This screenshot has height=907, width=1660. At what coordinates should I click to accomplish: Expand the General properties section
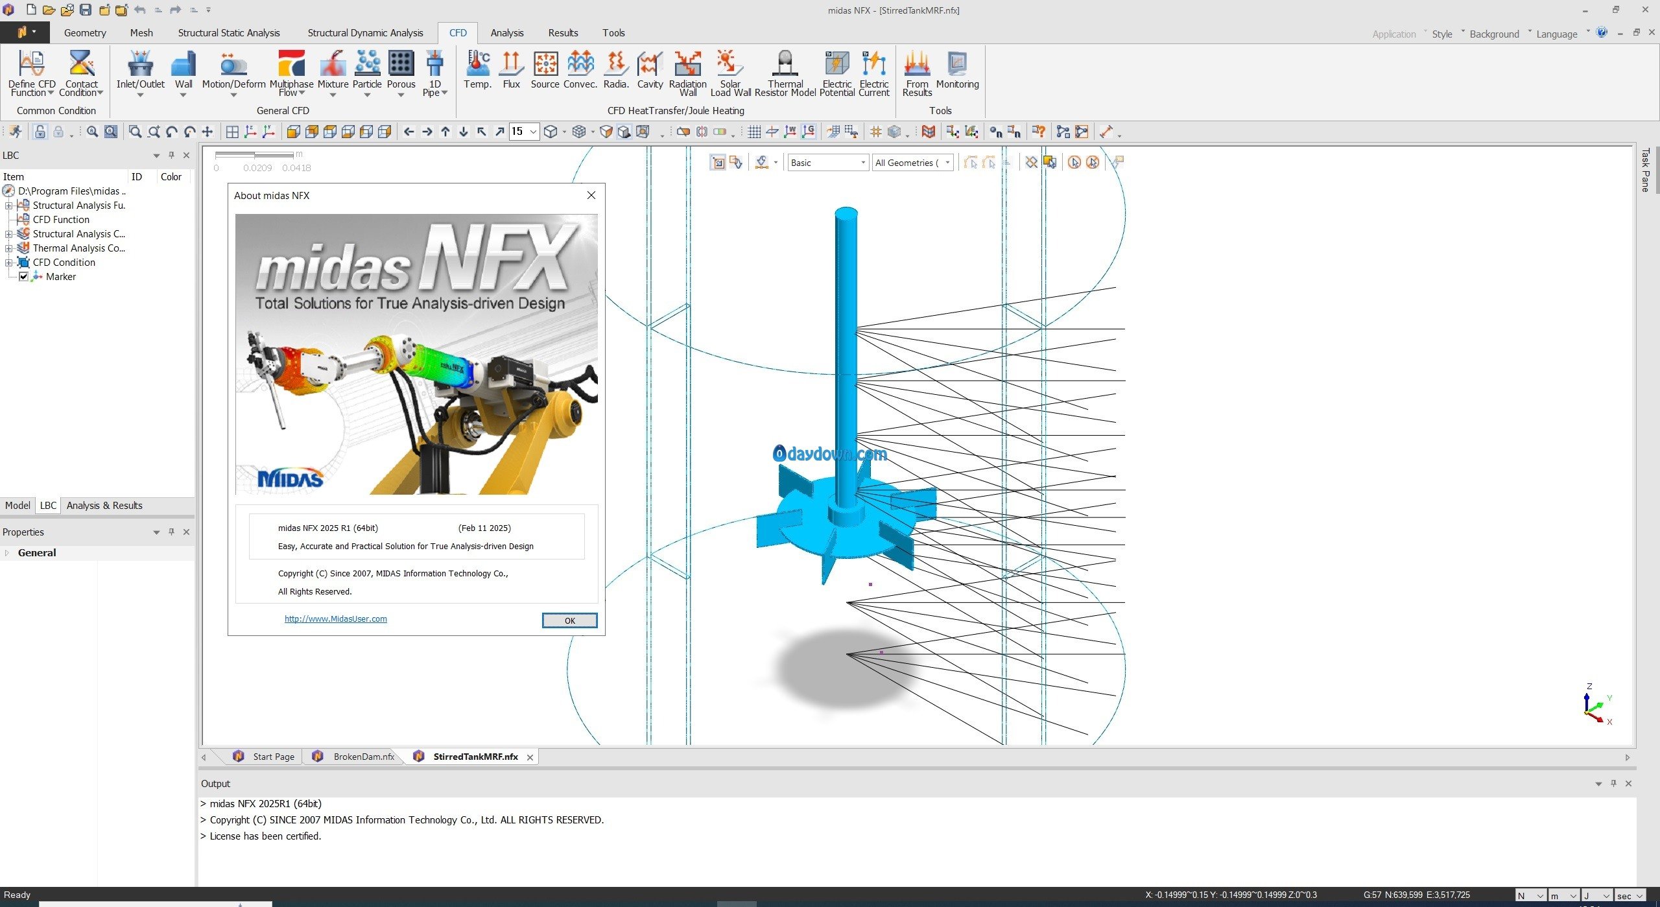7,553
